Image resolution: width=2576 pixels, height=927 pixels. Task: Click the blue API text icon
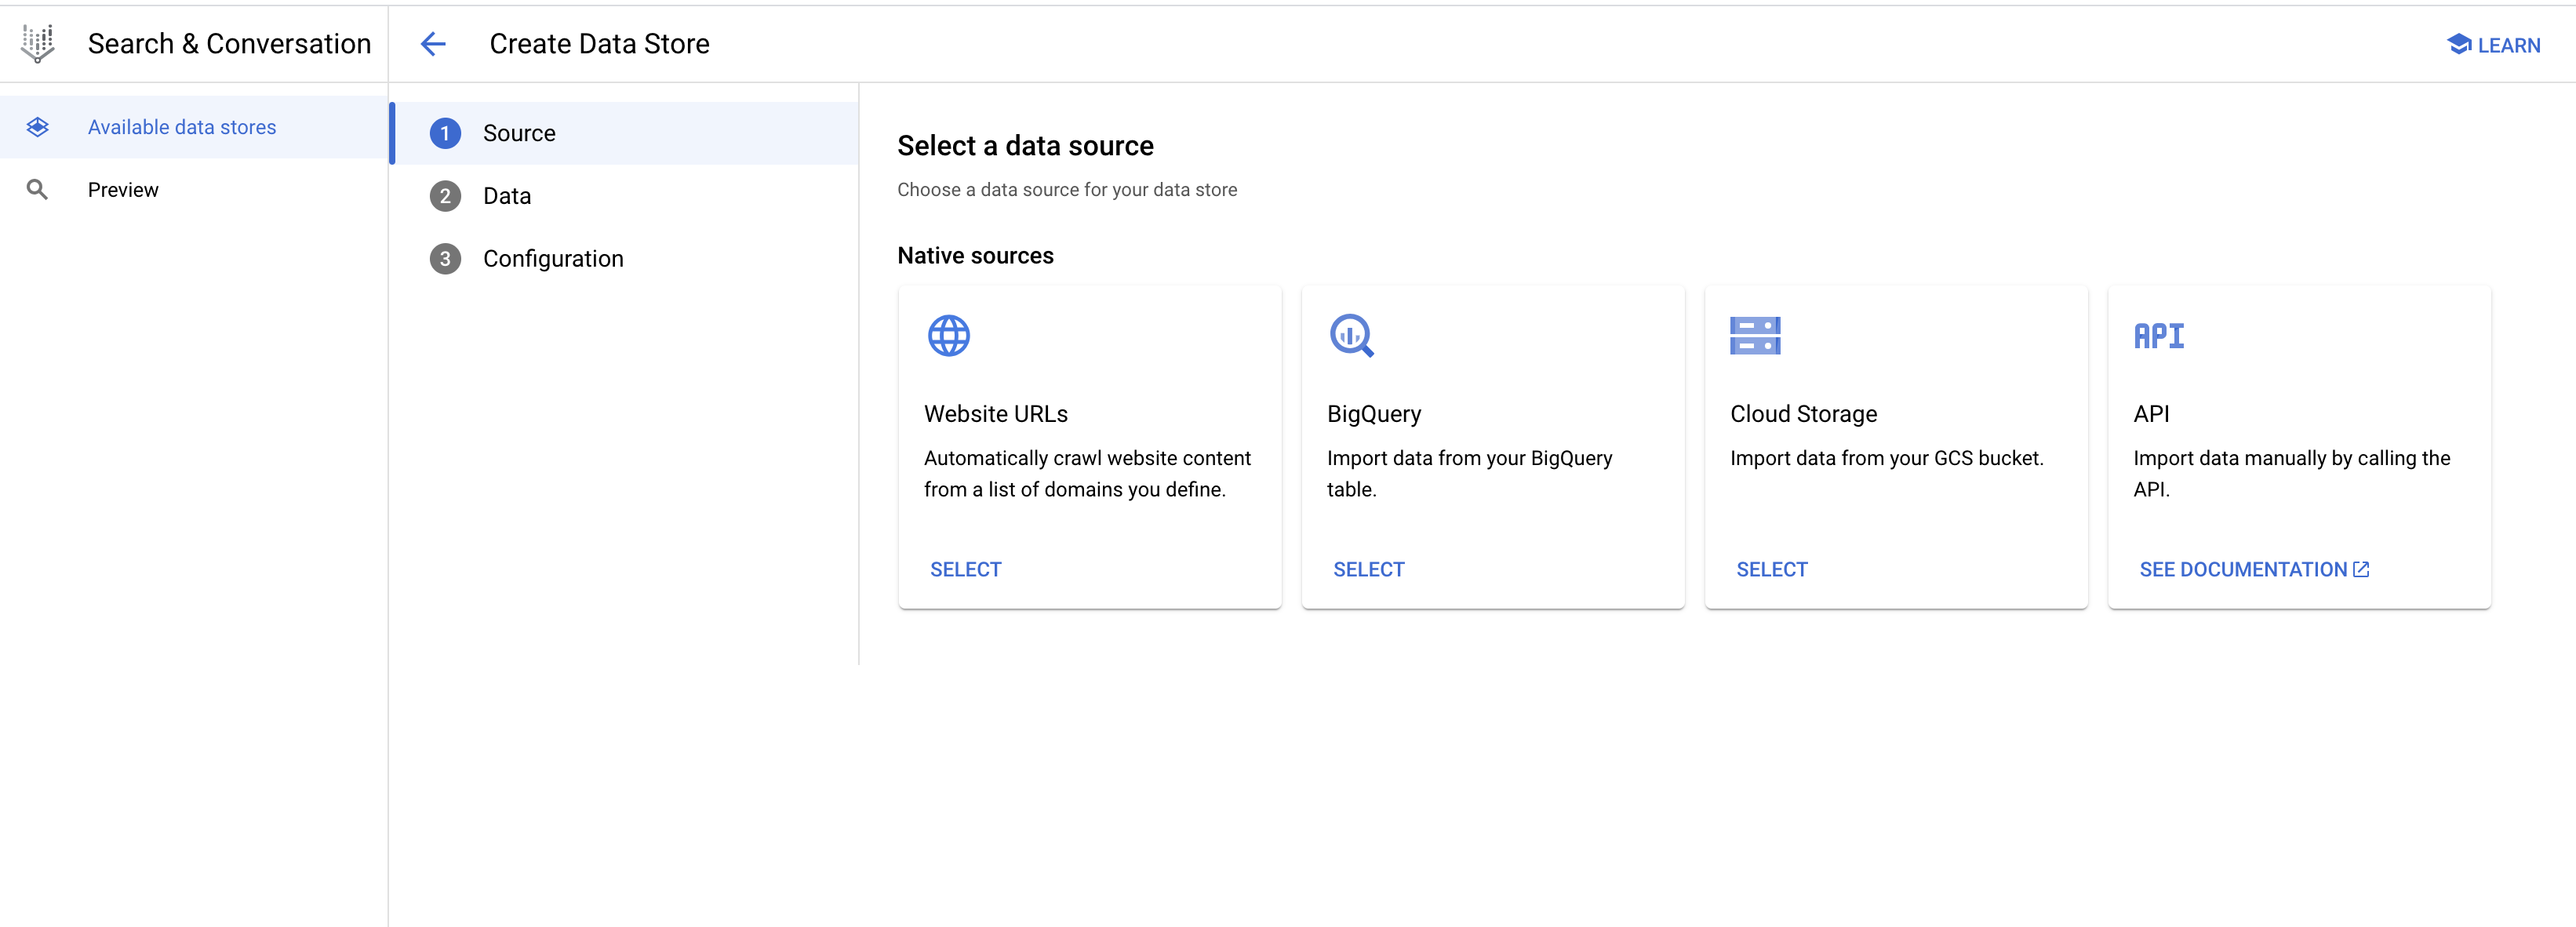2159,336
